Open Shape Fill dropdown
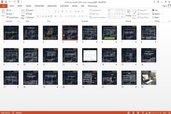This screenshot has width=171, height=114. tap(142, 10)
